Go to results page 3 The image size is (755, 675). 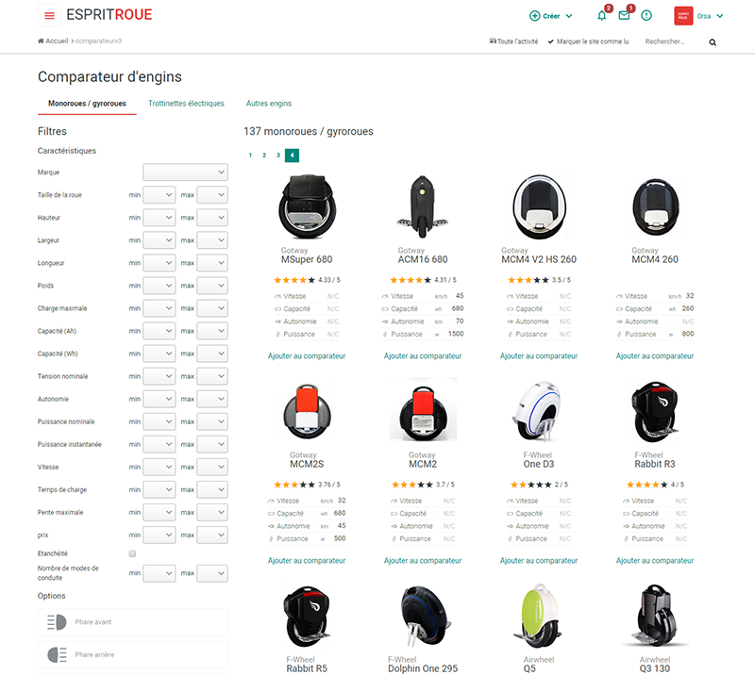pos(277,156)
